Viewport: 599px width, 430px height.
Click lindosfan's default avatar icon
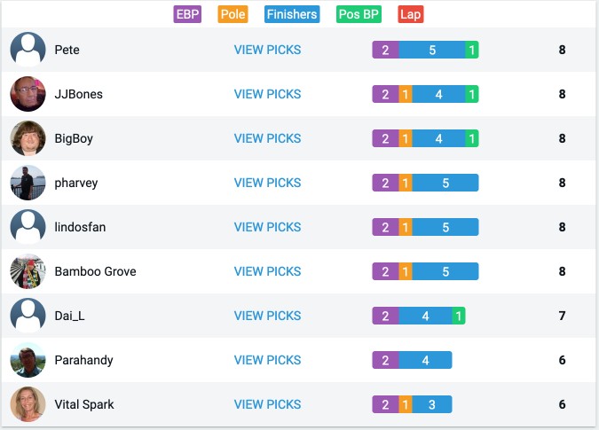tap(28, 227)
